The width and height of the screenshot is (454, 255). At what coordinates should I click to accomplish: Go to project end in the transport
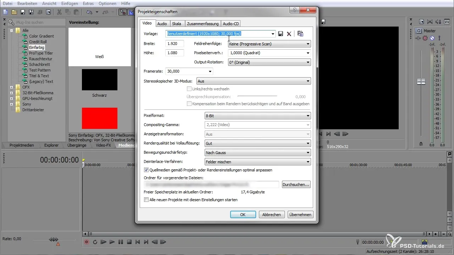pos(146,242)
